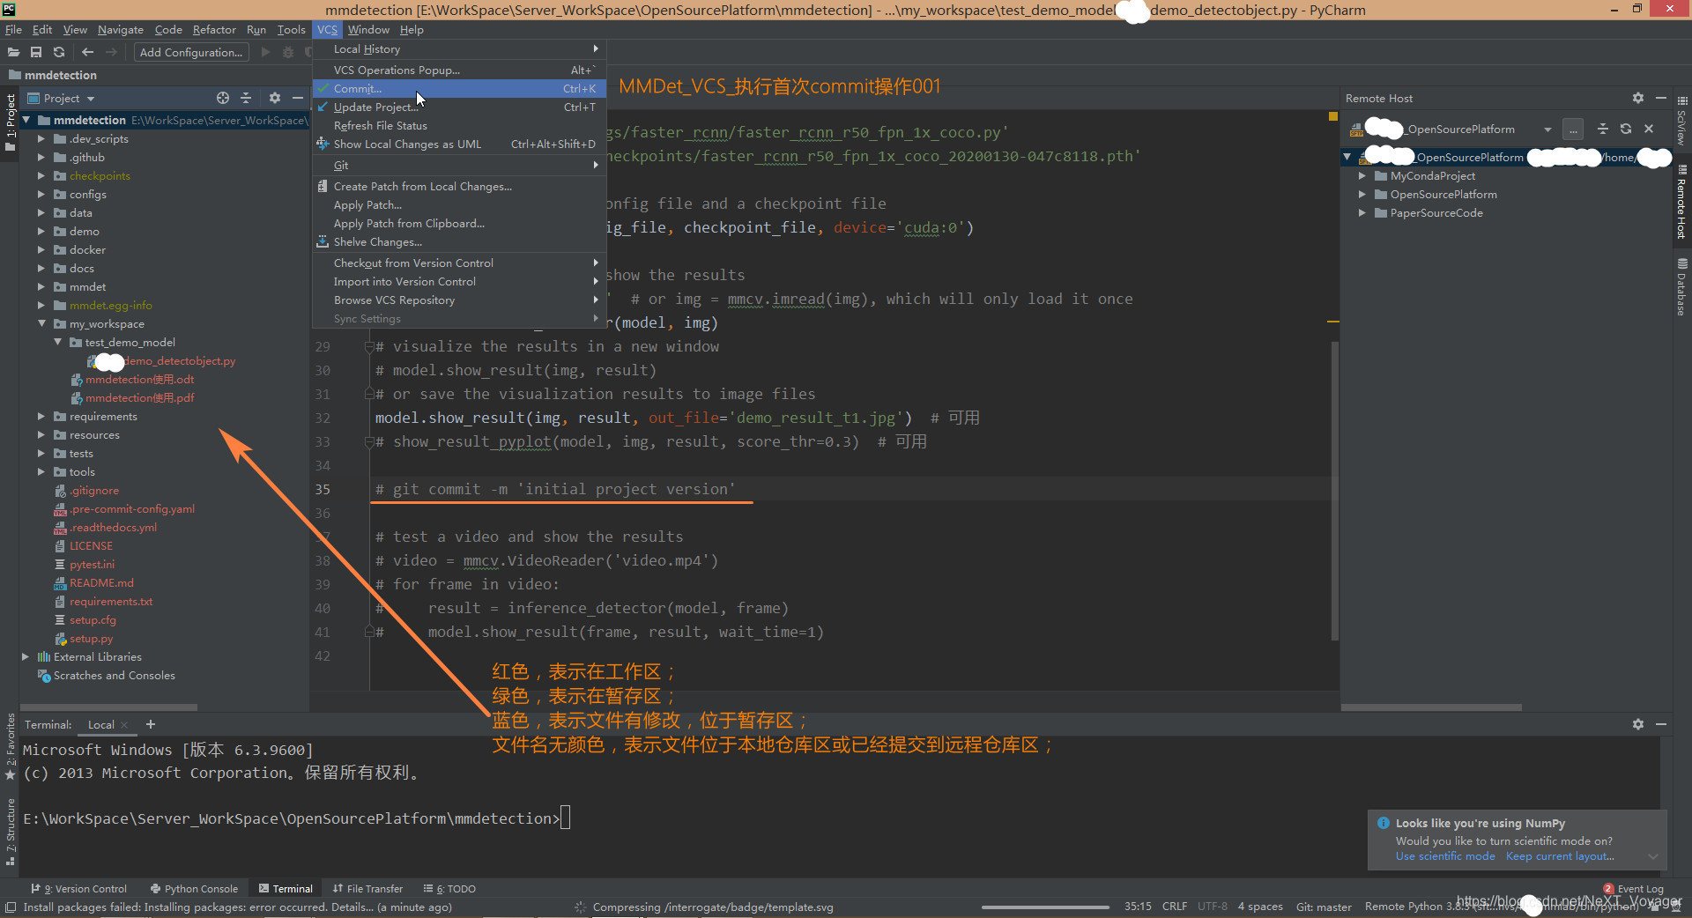Add a new terminal session with plus
Screen dimensions: 1692x918
click(x=151, y=724)
